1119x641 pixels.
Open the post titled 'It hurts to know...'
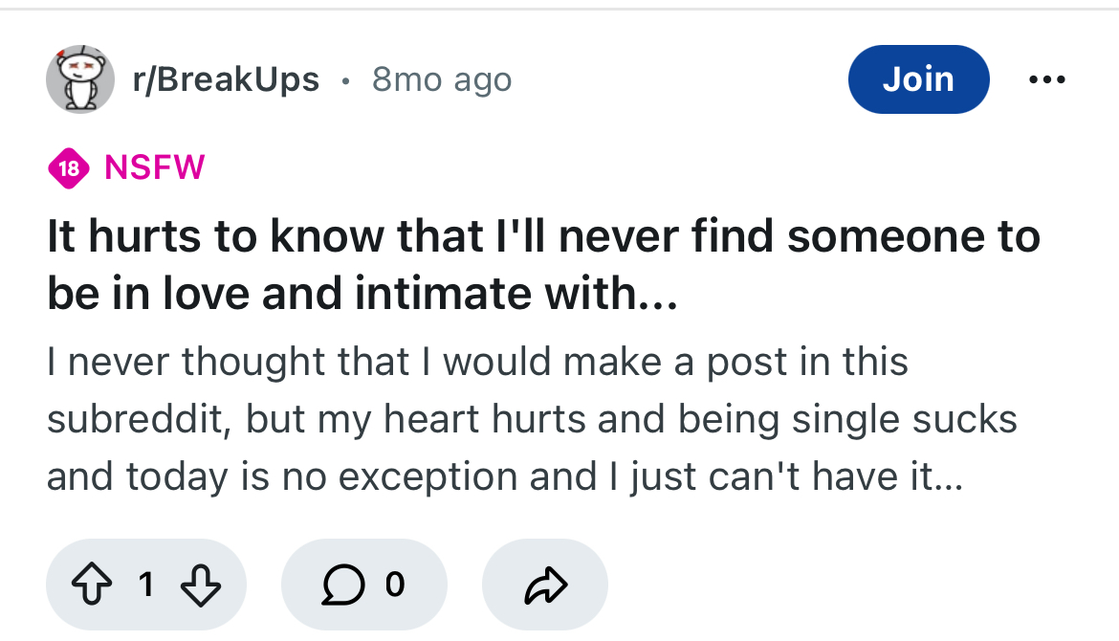click(543, 236)
